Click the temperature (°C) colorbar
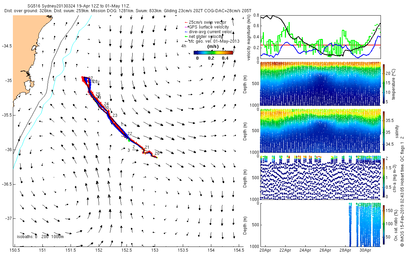This screenshot has width=407, height=254. pyautogui.click(x=384, y=84)
